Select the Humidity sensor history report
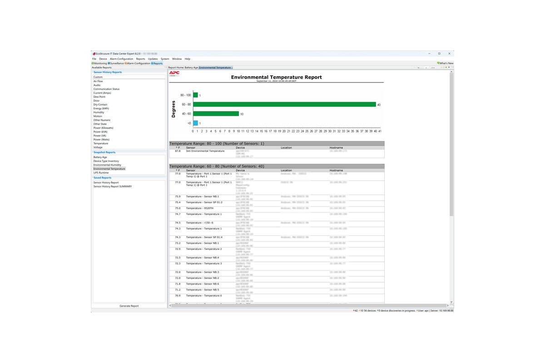545x363 pixels. 99,113
